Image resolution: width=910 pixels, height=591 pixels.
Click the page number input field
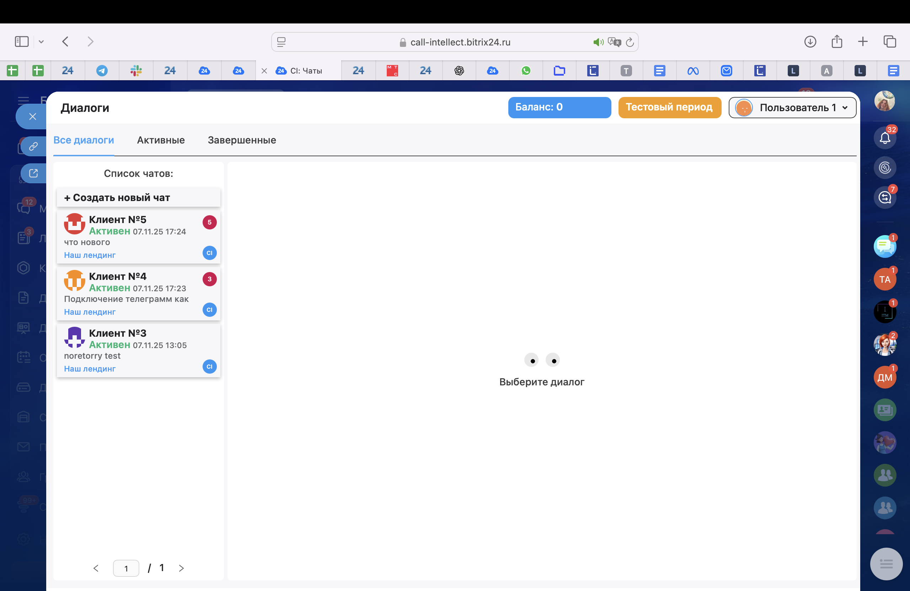point(126,568)
